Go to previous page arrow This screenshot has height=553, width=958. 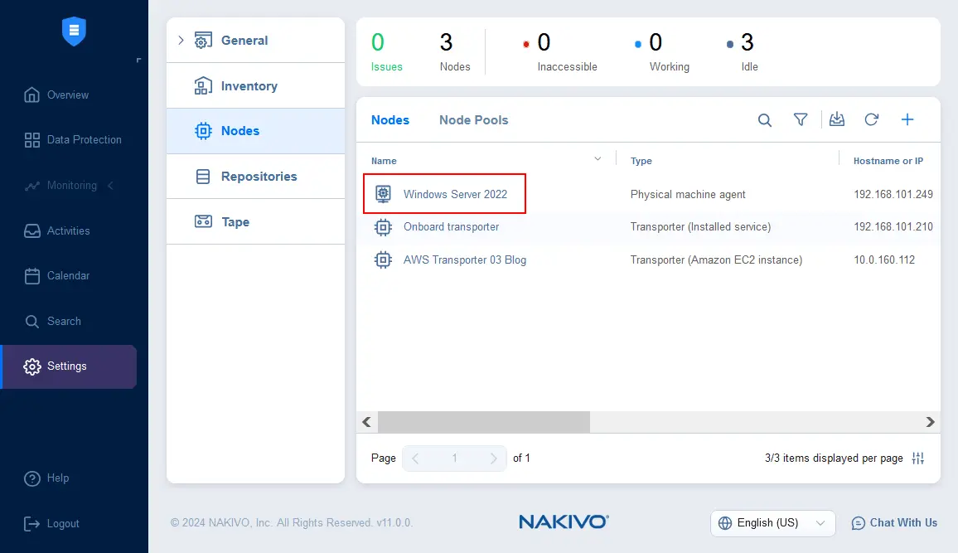[x=415, y=458]
